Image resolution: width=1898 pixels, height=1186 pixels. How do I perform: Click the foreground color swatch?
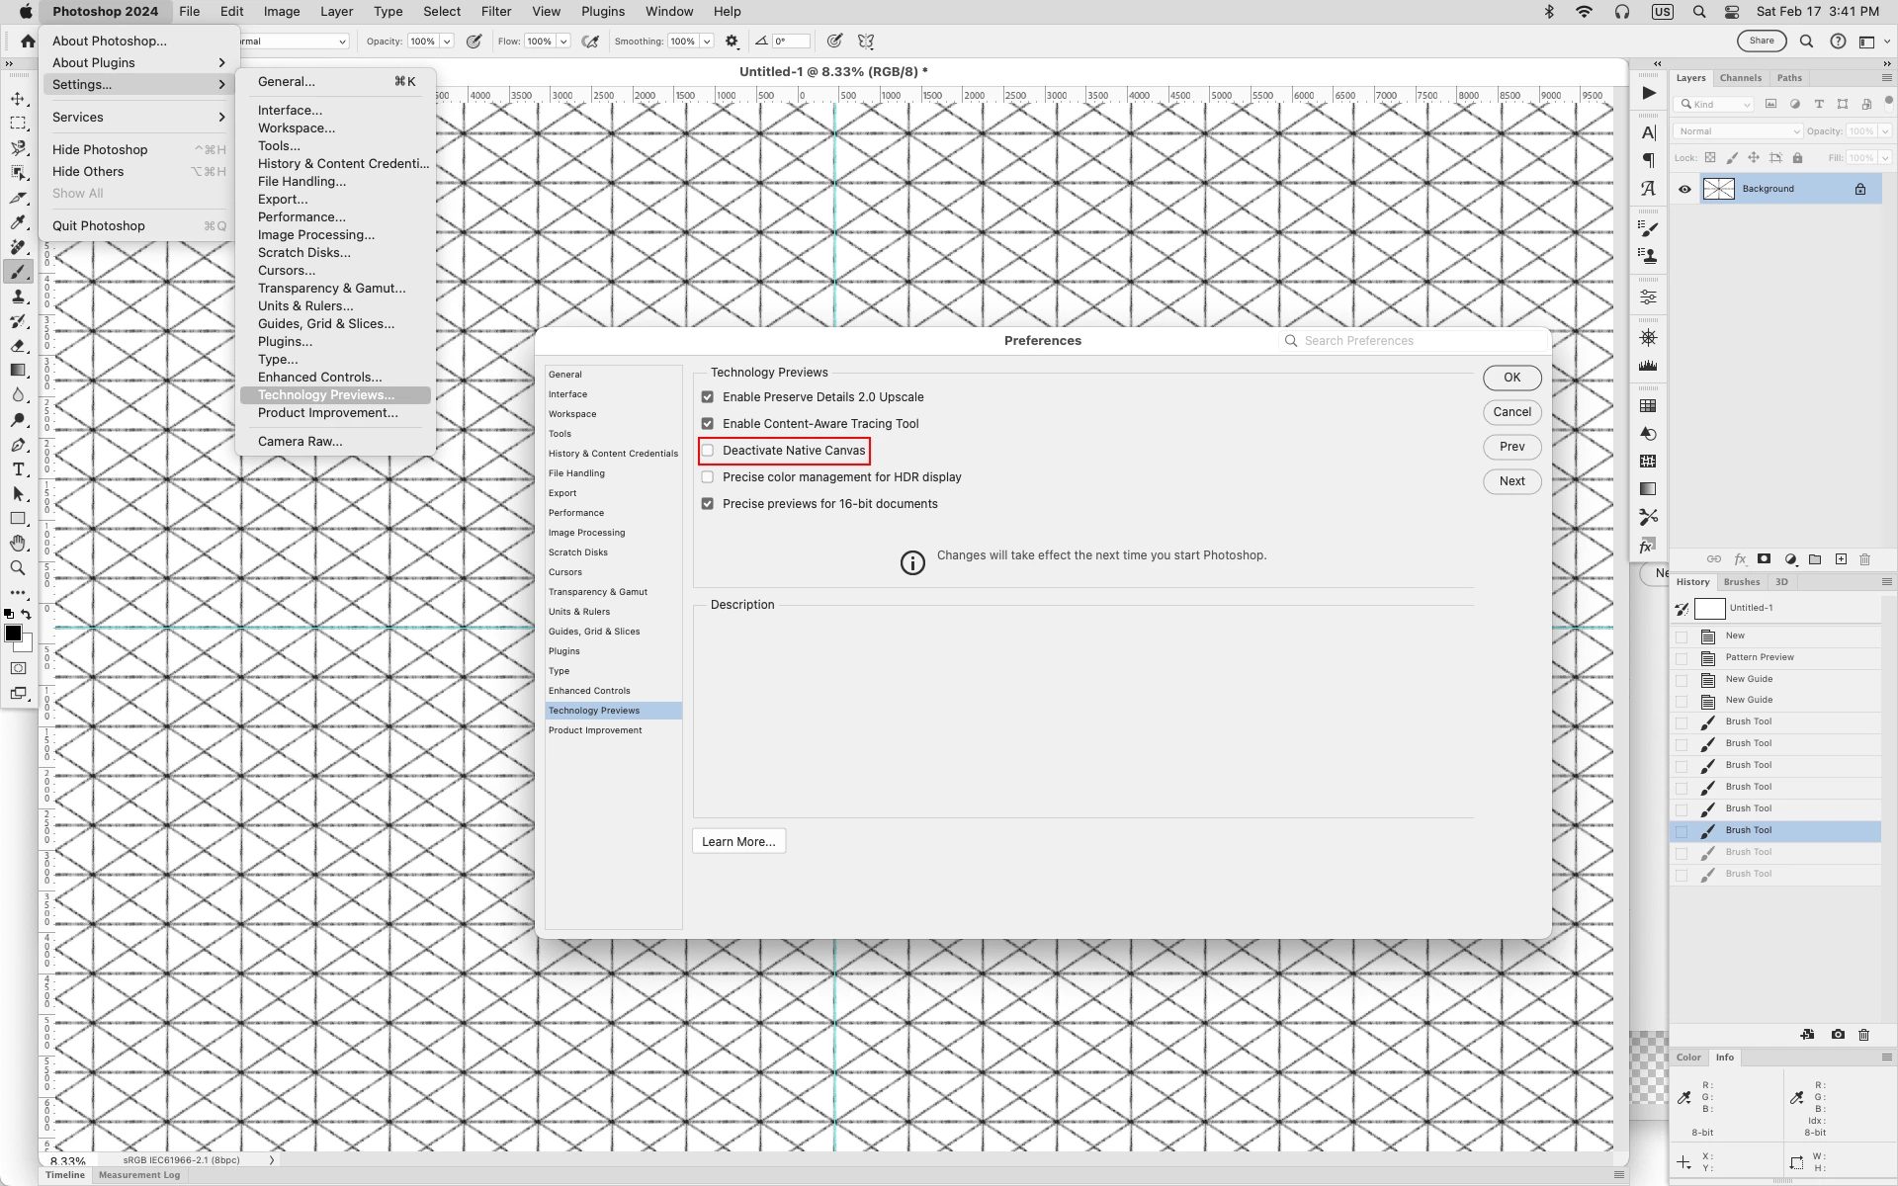pyautogui.click(x=13, y=634)
